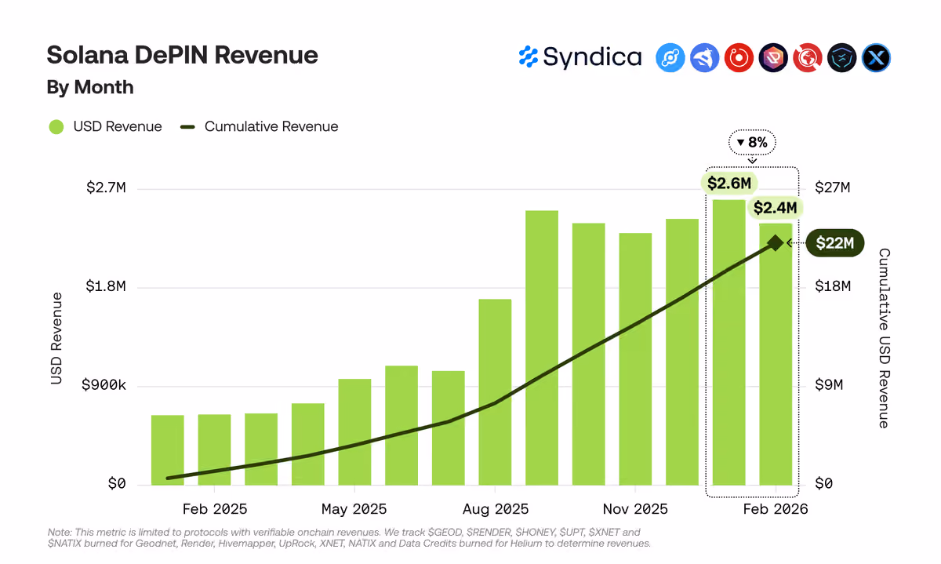Click the By Month subtitle

[x=90, y=87]
